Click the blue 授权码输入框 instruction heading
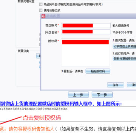The image size is (136, 136). 61,104
